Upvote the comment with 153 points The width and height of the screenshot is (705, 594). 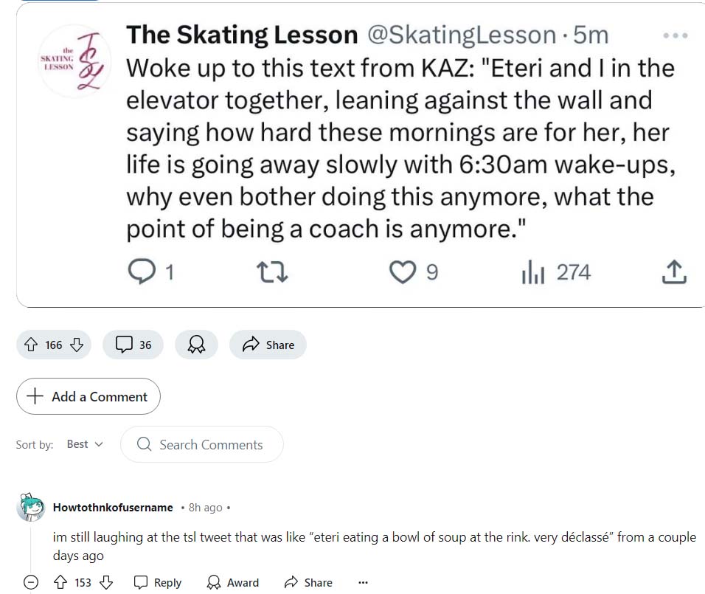60,582
